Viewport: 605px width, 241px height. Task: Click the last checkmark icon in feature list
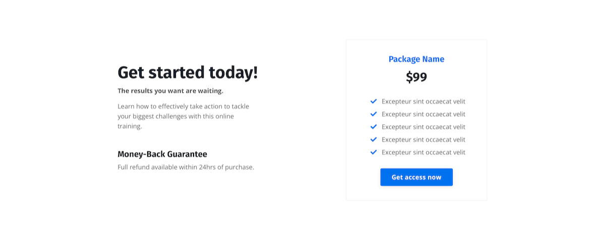click(374, 152)
